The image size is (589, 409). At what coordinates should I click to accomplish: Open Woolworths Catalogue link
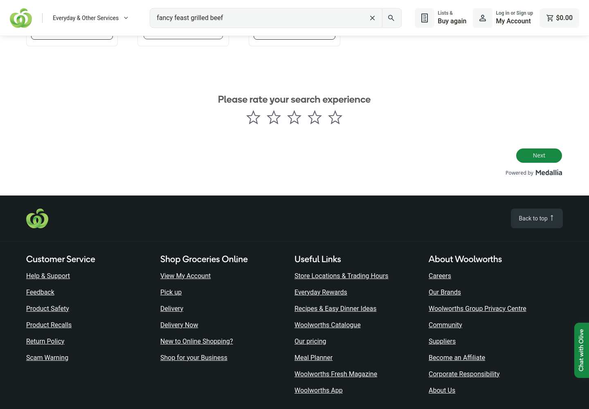[328, 325]
